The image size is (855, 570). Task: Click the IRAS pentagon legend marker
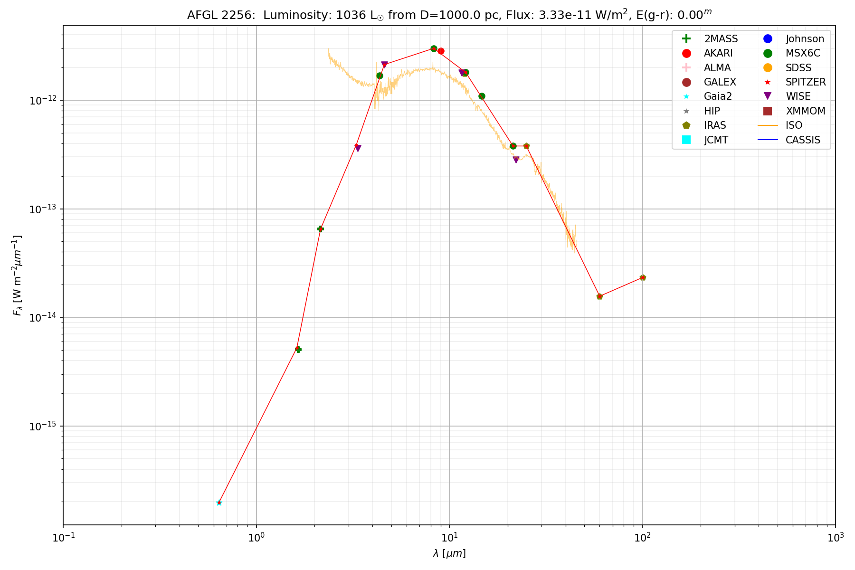(x=686, y=125)
